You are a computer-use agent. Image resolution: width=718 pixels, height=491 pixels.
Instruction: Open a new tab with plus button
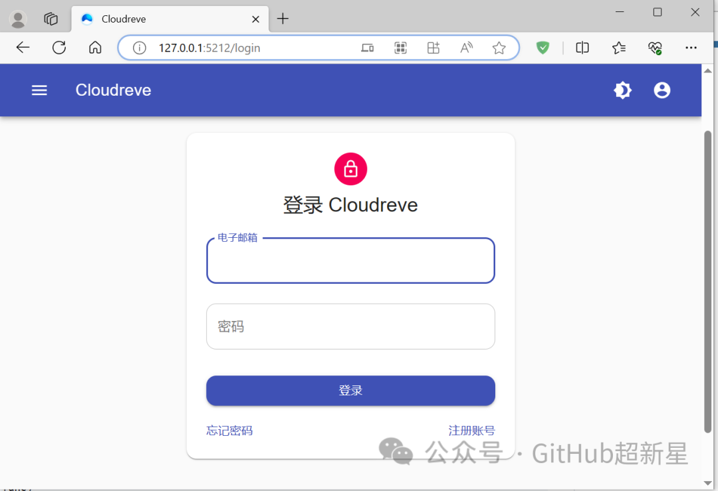283,19
